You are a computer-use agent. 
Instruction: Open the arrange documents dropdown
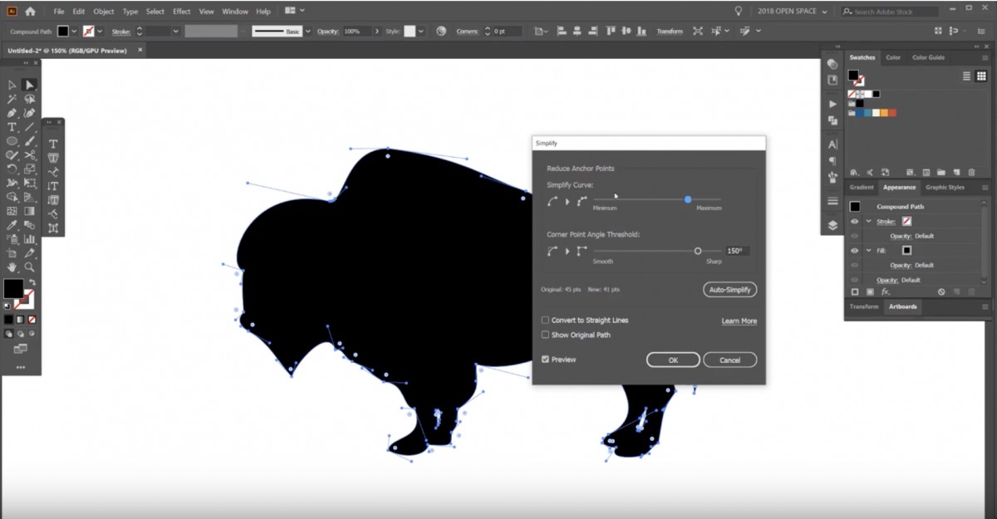pos(294,12)
